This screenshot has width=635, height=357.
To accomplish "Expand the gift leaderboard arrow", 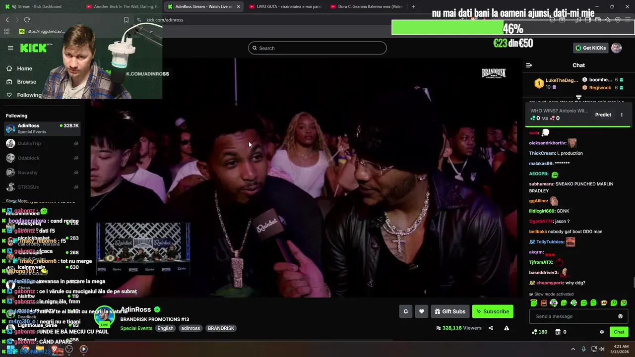I will (x=578, y=97).
